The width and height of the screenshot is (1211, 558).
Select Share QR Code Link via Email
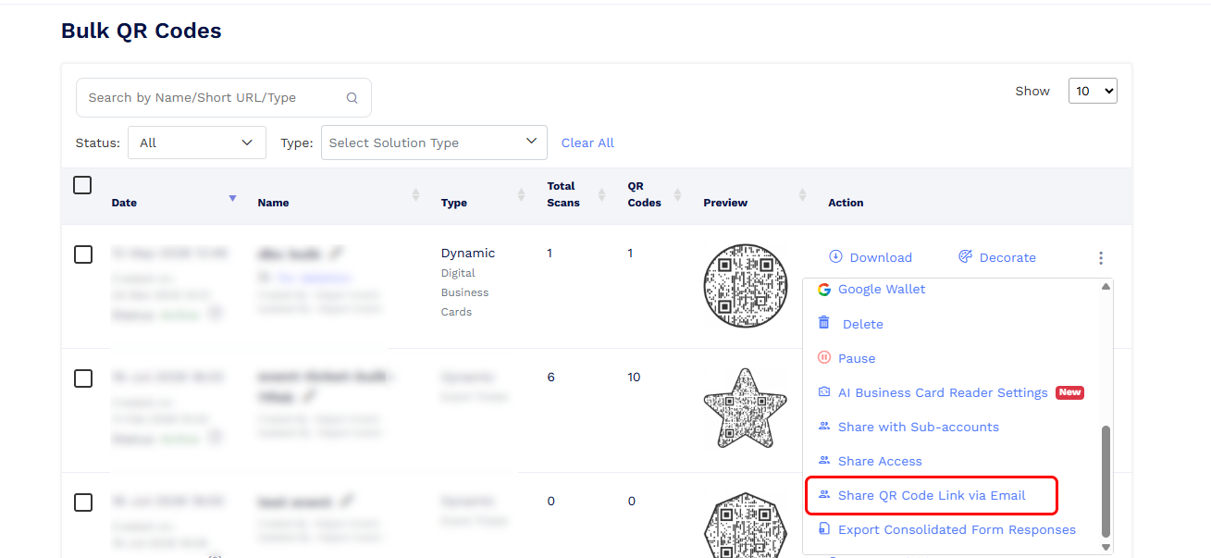coord(930,495)
